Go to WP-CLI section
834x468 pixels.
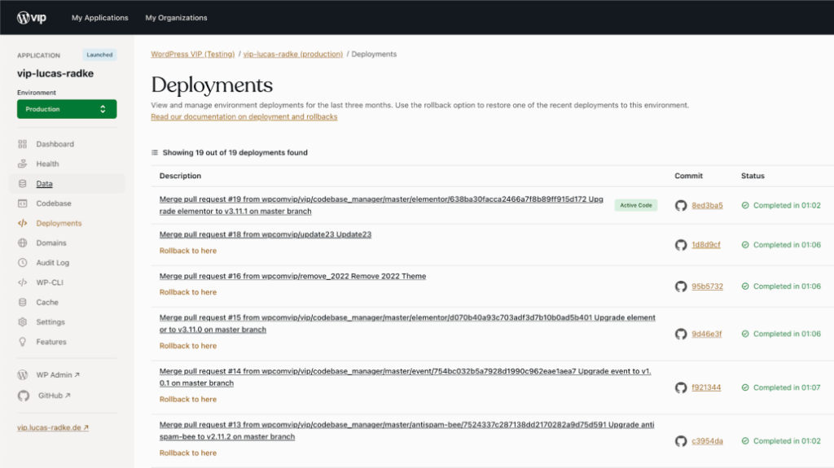(x=50, y=282)
